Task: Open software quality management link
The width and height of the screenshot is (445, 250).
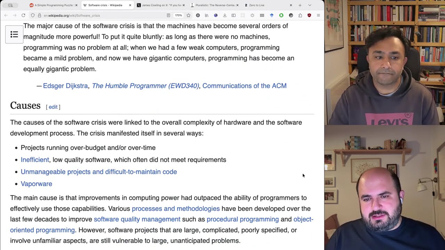Action: pyautogui.click(x=137, y=219)
